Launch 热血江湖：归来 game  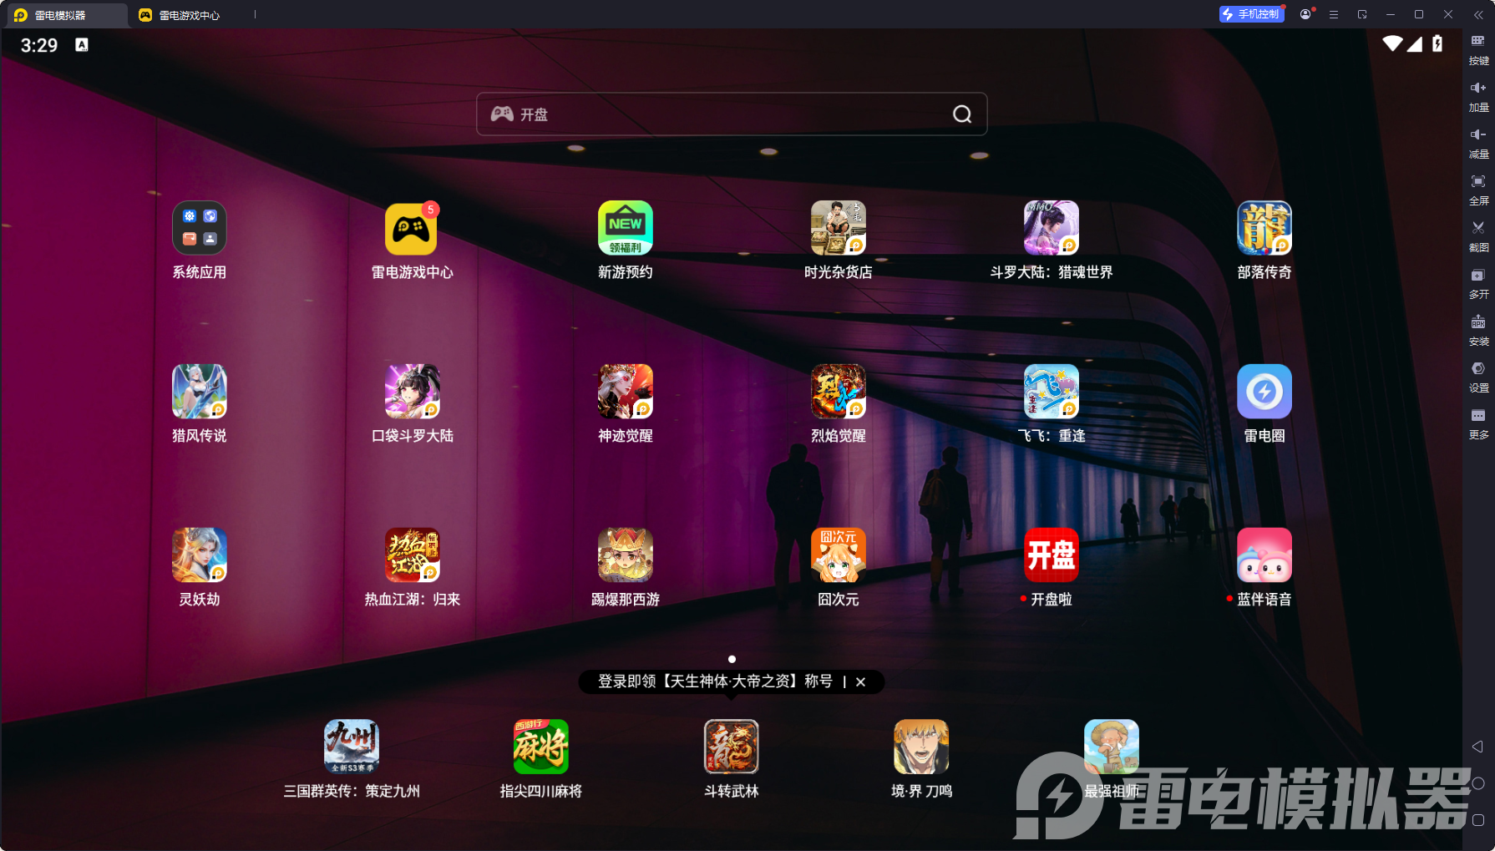pyautogui.click(x=412, y=555)
